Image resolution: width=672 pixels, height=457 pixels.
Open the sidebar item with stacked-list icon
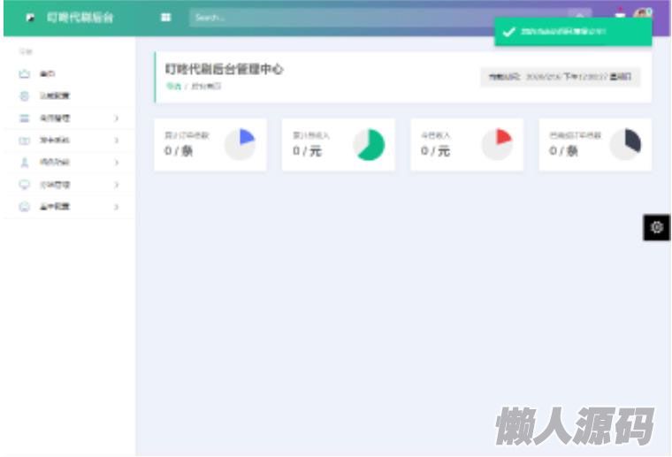[69, 118]
